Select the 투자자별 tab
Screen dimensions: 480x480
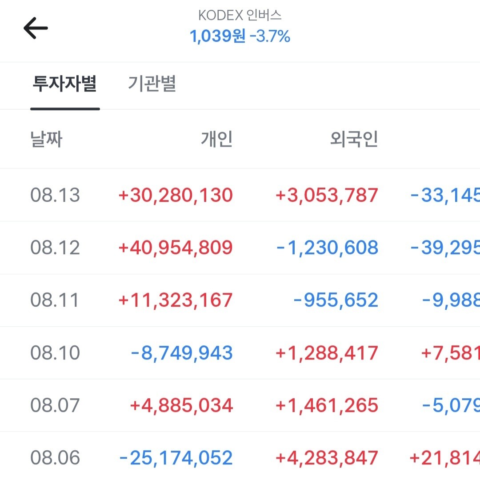pyautogui.click(x=65, y=83)
